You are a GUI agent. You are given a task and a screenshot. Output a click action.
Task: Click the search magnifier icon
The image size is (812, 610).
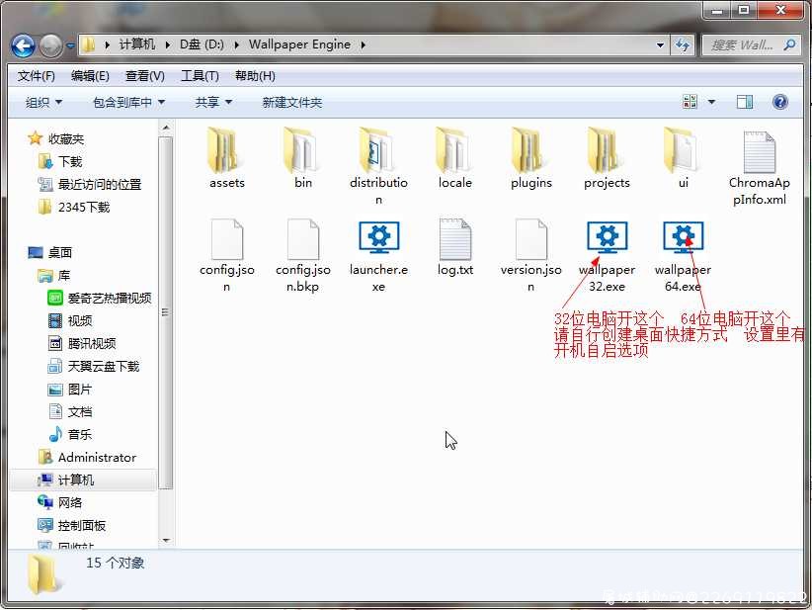pos(789,45)
